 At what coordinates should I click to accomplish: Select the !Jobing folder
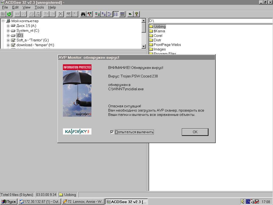click(159, 26)
